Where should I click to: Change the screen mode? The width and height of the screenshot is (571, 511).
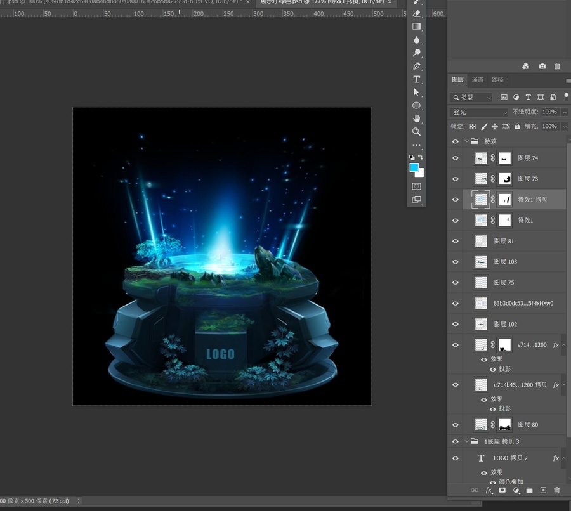(417, 200)
